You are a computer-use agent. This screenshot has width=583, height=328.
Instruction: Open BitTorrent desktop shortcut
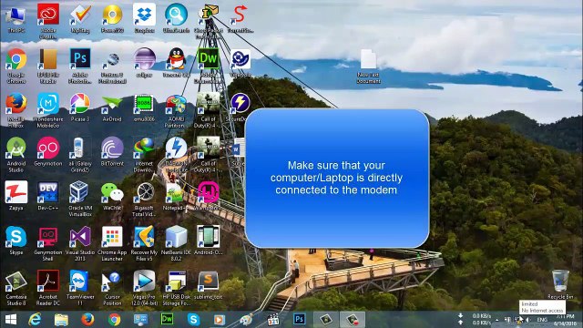pyautogui.click(x=112, y=152)
